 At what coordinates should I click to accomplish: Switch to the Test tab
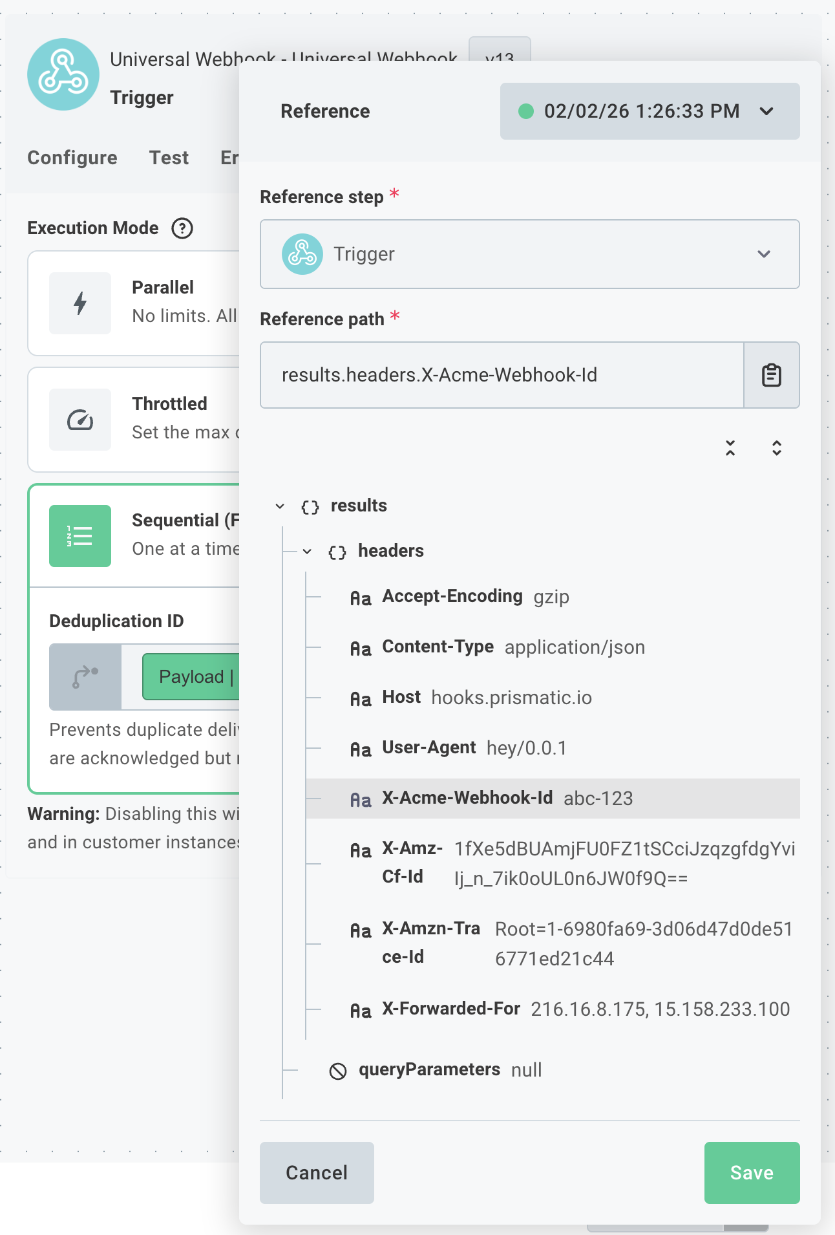click(x=169, y=158)
